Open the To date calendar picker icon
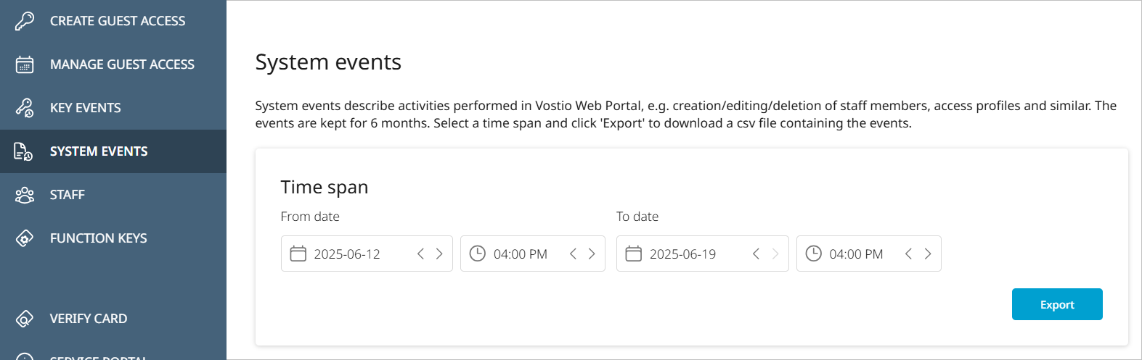The width and height of the screenshot is (1142, 360). (x=634, y=254)
